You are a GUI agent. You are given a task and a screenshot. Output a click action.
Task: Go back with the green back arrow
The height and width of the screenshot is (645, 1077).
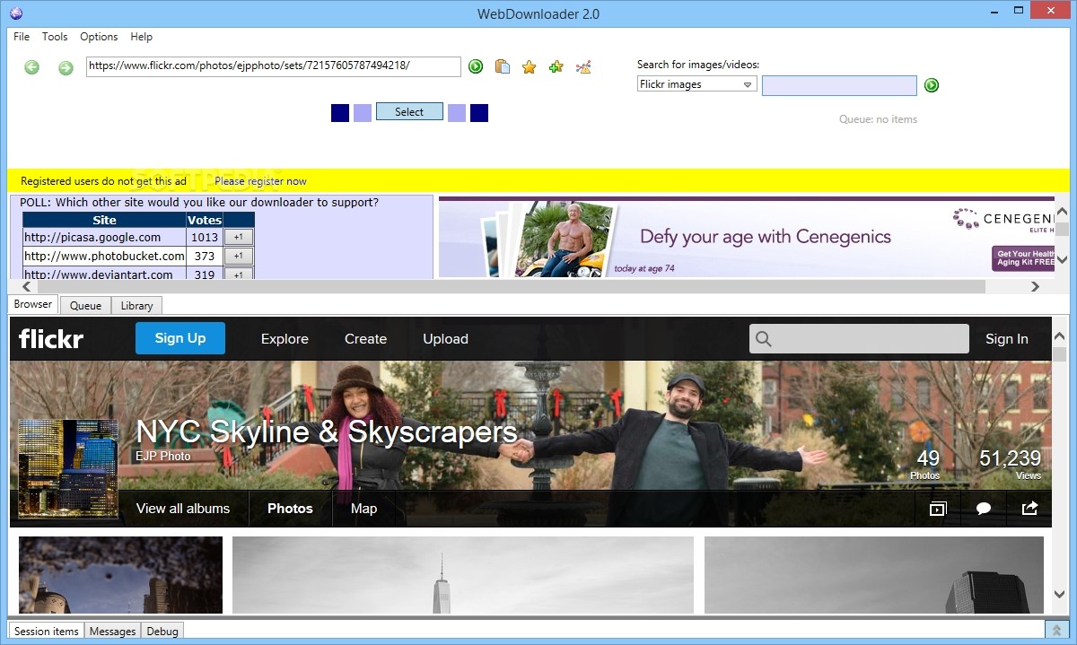[32, 67]
